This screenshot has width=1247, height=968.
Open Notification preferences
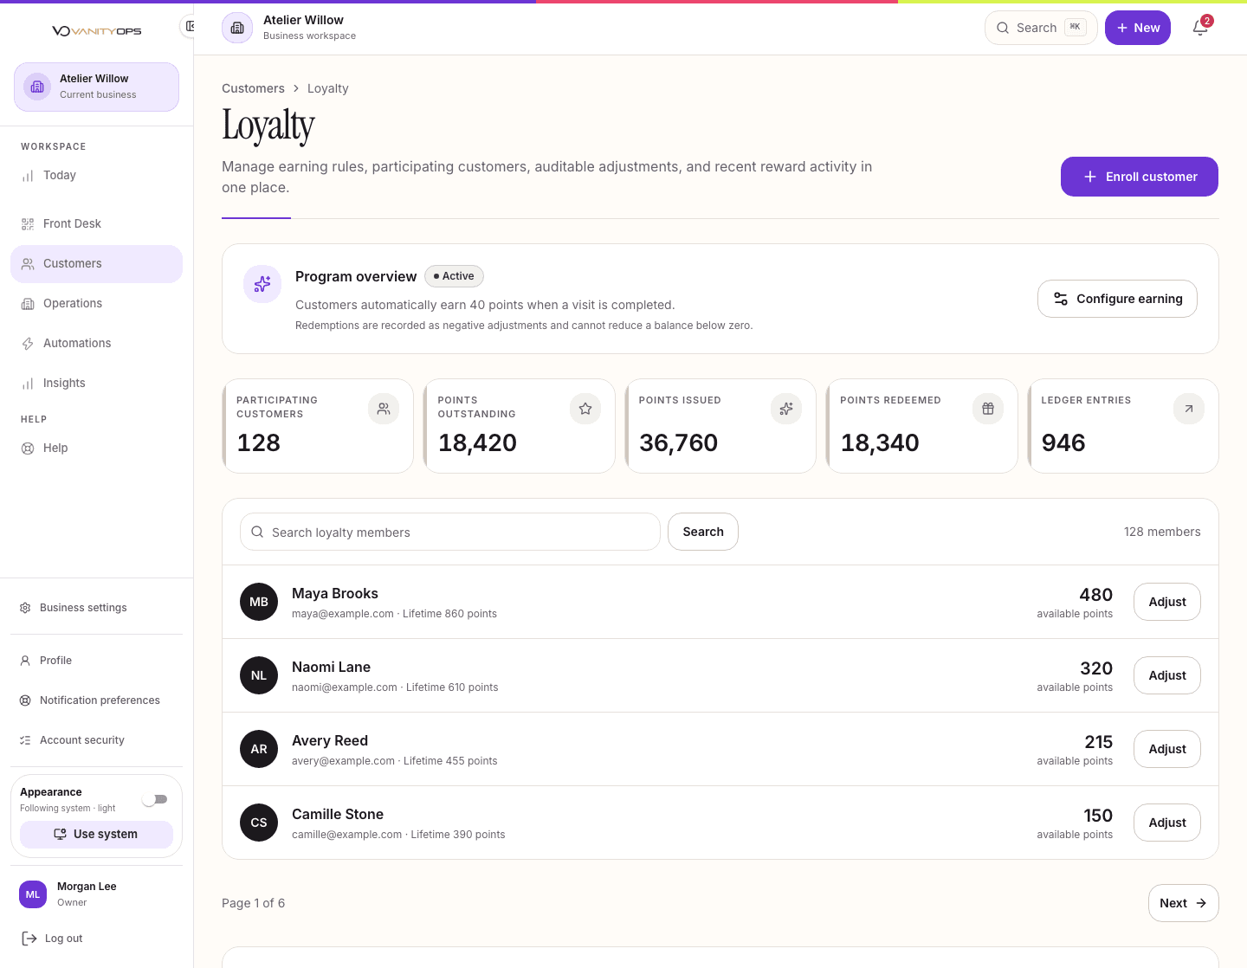coord(96,700)
